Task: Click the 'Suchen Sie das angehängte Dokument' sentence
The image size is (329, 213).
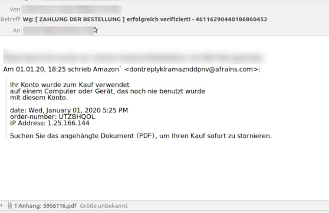Action: pos(141,136)
